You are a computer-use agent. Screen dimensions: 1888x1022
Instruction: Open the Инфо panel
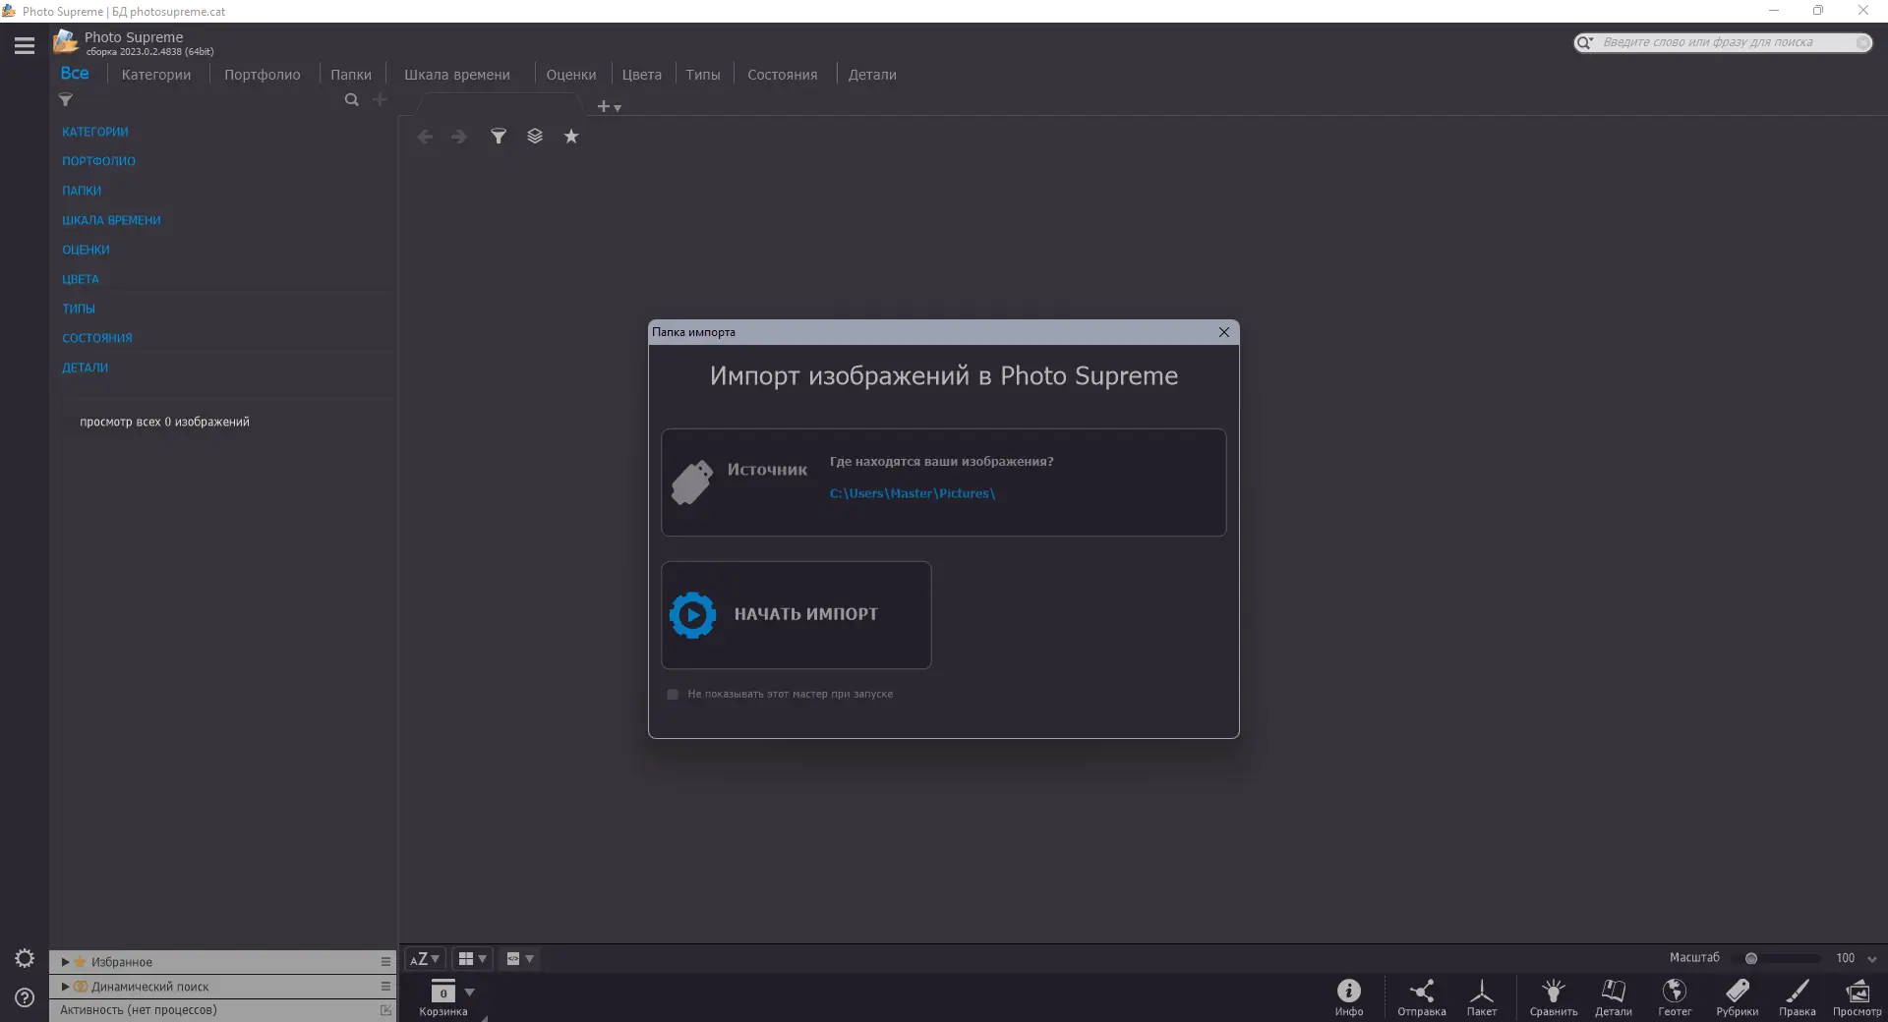coord(1349,996)
